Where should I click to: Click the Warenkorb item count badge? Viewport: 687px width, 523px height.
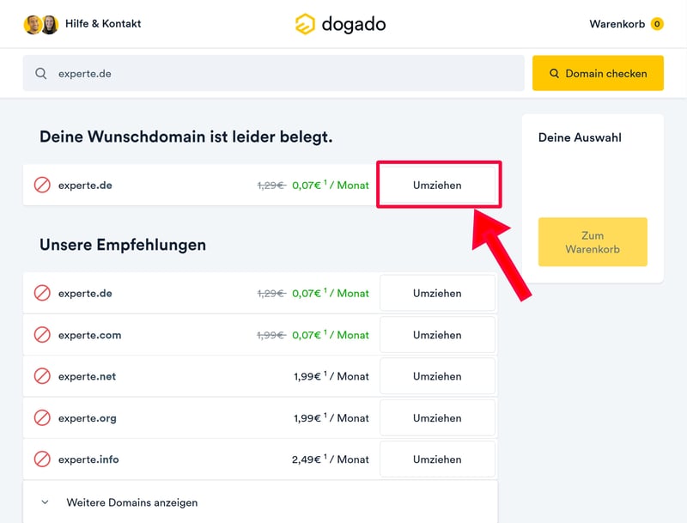coord(657,24)
